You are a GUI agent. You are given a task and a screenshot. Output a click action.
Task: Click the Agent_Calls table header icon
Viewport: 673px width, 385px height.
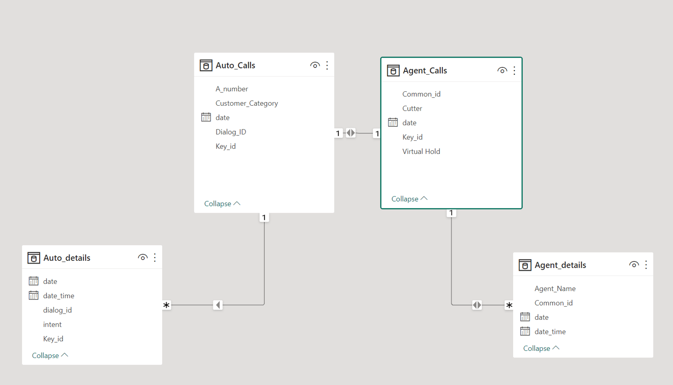click(x=393, y=71)
